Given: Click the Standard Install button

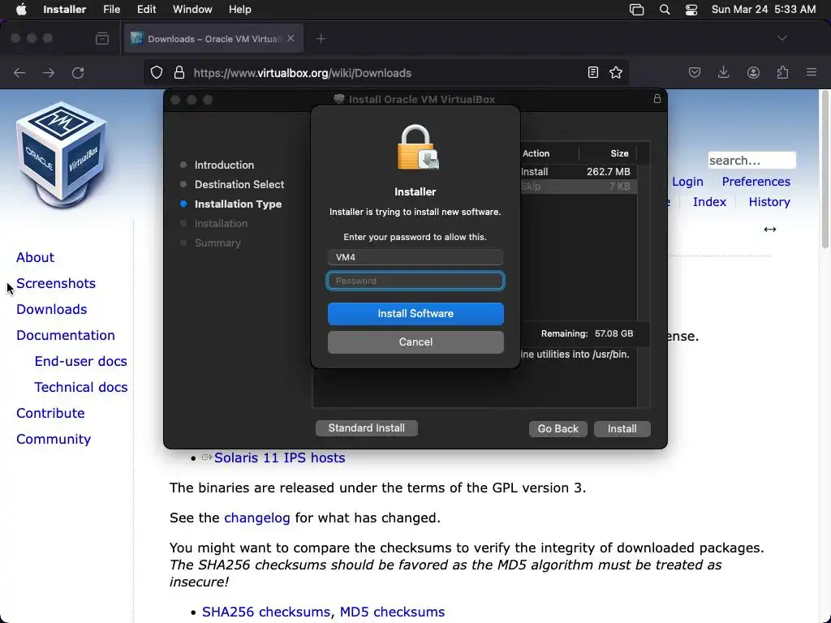Looking at the screenshot, I should pyautogui.click(x=366, y=428).
